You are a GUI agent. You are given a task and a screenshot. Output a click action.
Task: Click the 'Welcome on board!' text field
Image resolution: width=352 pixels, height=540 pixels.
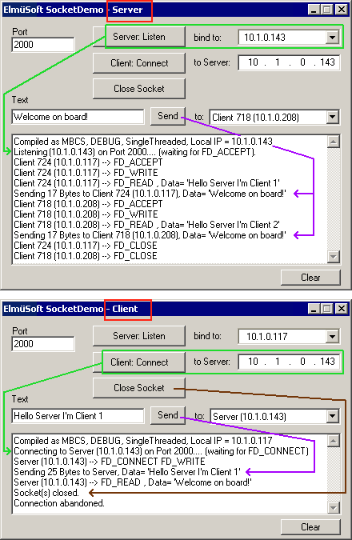pyautogui.click(x=78, y=117)
